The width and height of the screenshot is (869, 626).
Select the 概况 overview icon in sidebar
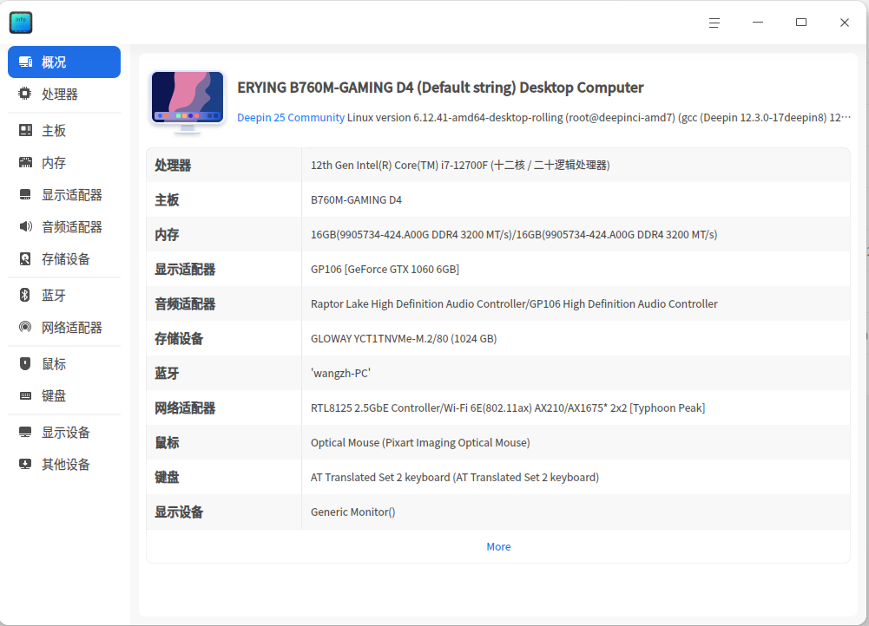point(25,62)
